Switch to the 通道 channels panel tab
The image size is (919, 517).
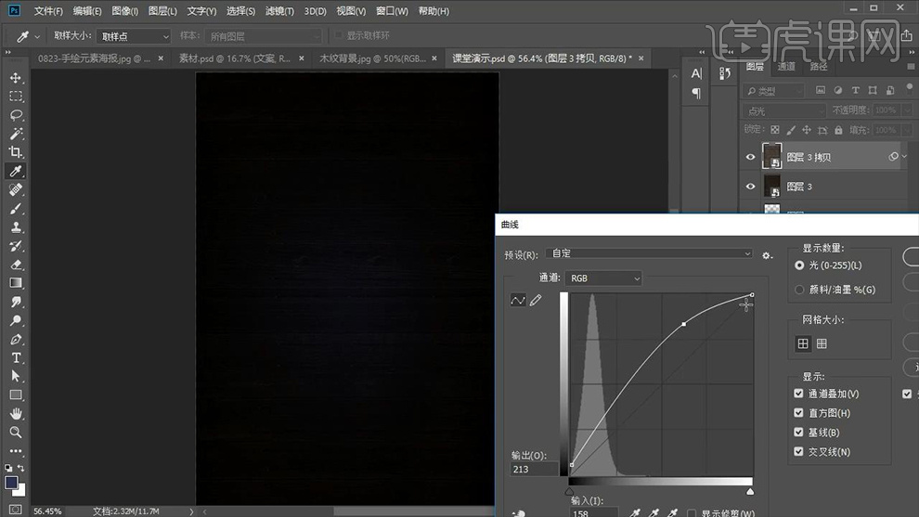(x=786, y=67)
